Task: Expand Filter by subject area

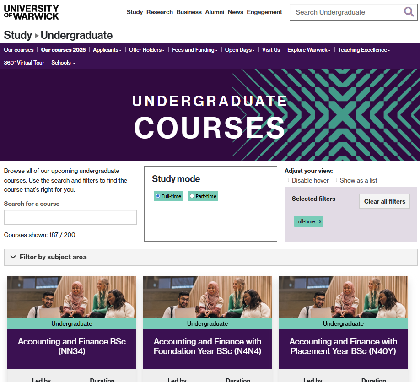Action: (x=211, y=257)
